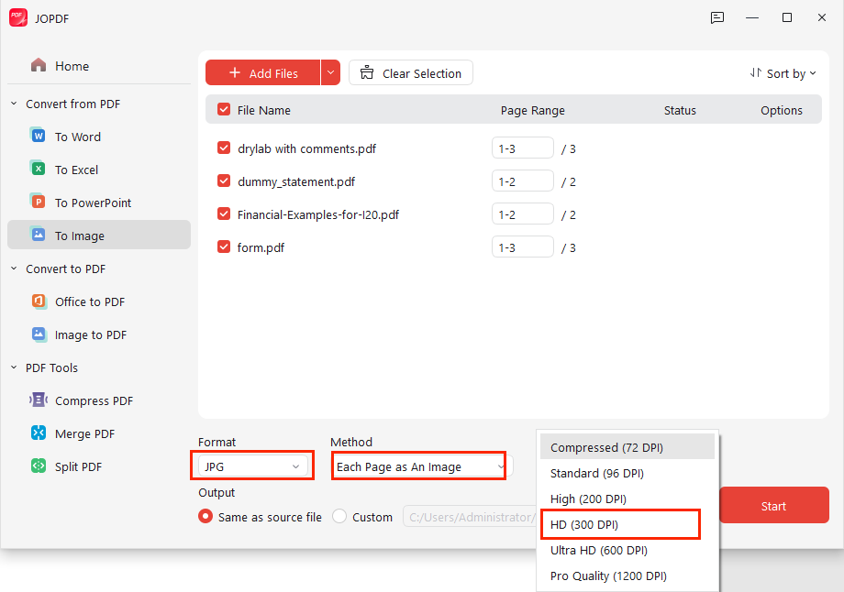Open the Merge PDF tool
844x592 pixels.
click(x=99, y=433)
